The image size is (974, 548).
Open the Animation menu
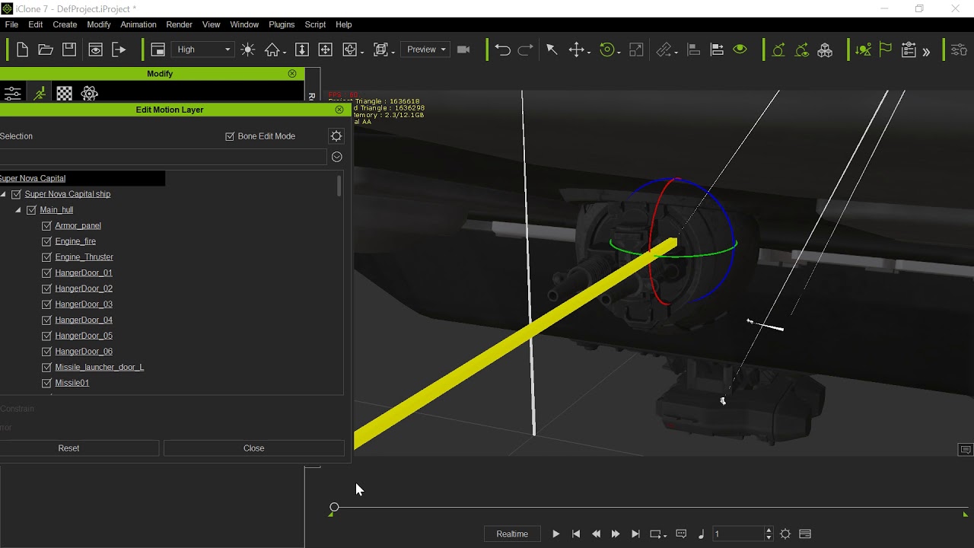coord(138,24)
